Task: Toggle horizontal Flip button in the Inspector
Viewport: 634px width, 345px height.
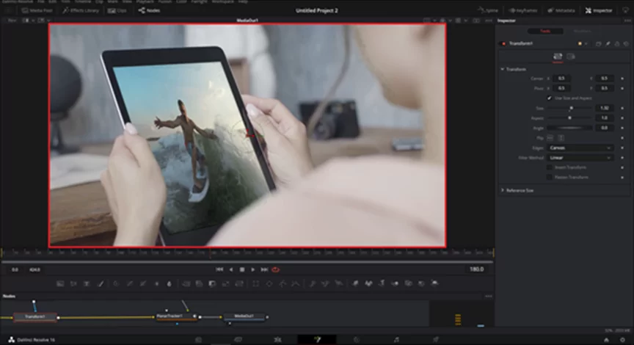Action: [x=550, y=138]
